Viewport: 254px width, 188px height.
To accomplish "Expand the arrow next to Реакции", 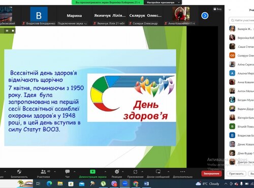I will (123, 172).
